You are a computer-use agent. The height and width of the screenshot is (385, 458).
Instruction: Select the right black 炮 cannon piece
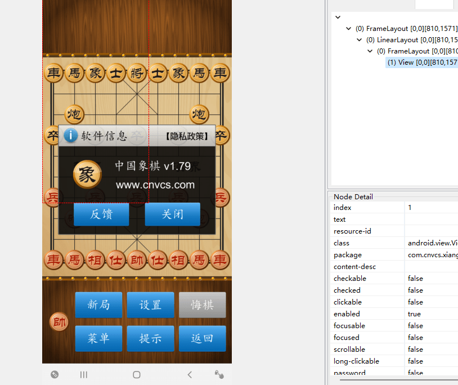[x=199, y=114]
